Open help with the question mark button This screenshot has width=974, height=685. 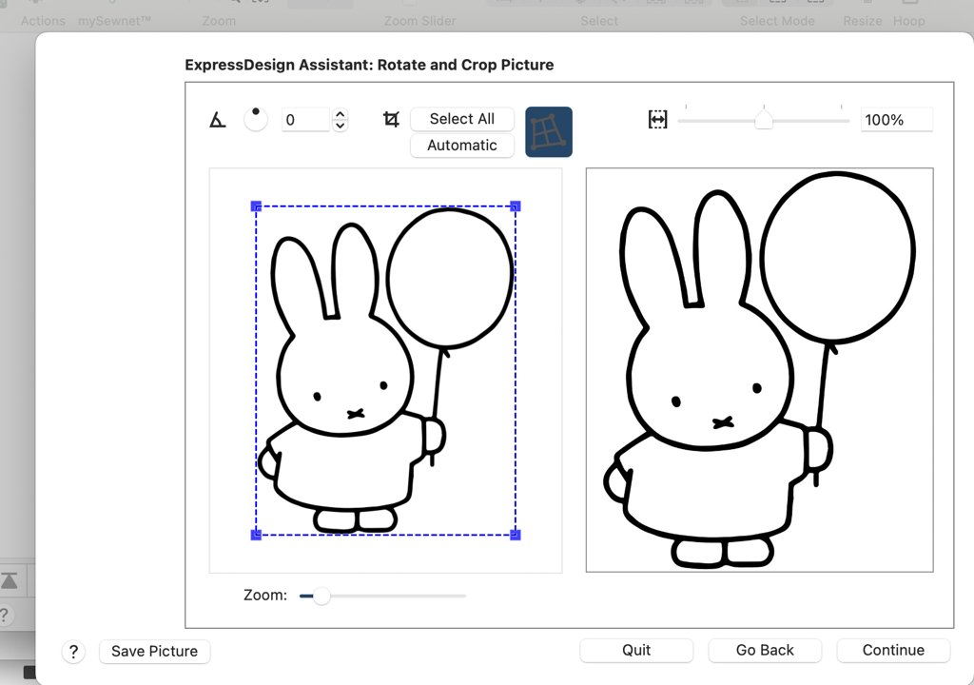[x=73, y=652]
